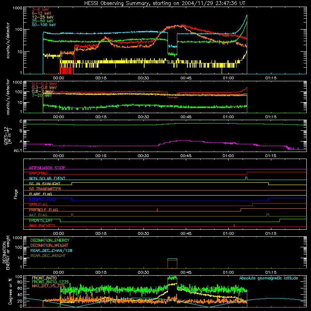The image size is (311, 311).
Task: Select the 12-25 keV legend label
Action: coord(42,17)
